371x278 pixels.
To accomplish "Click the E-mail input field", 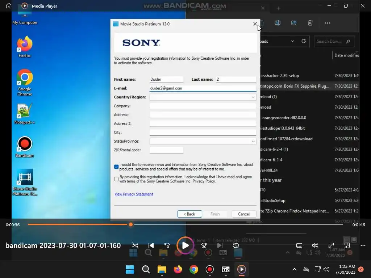I will [x=203, y=88].
